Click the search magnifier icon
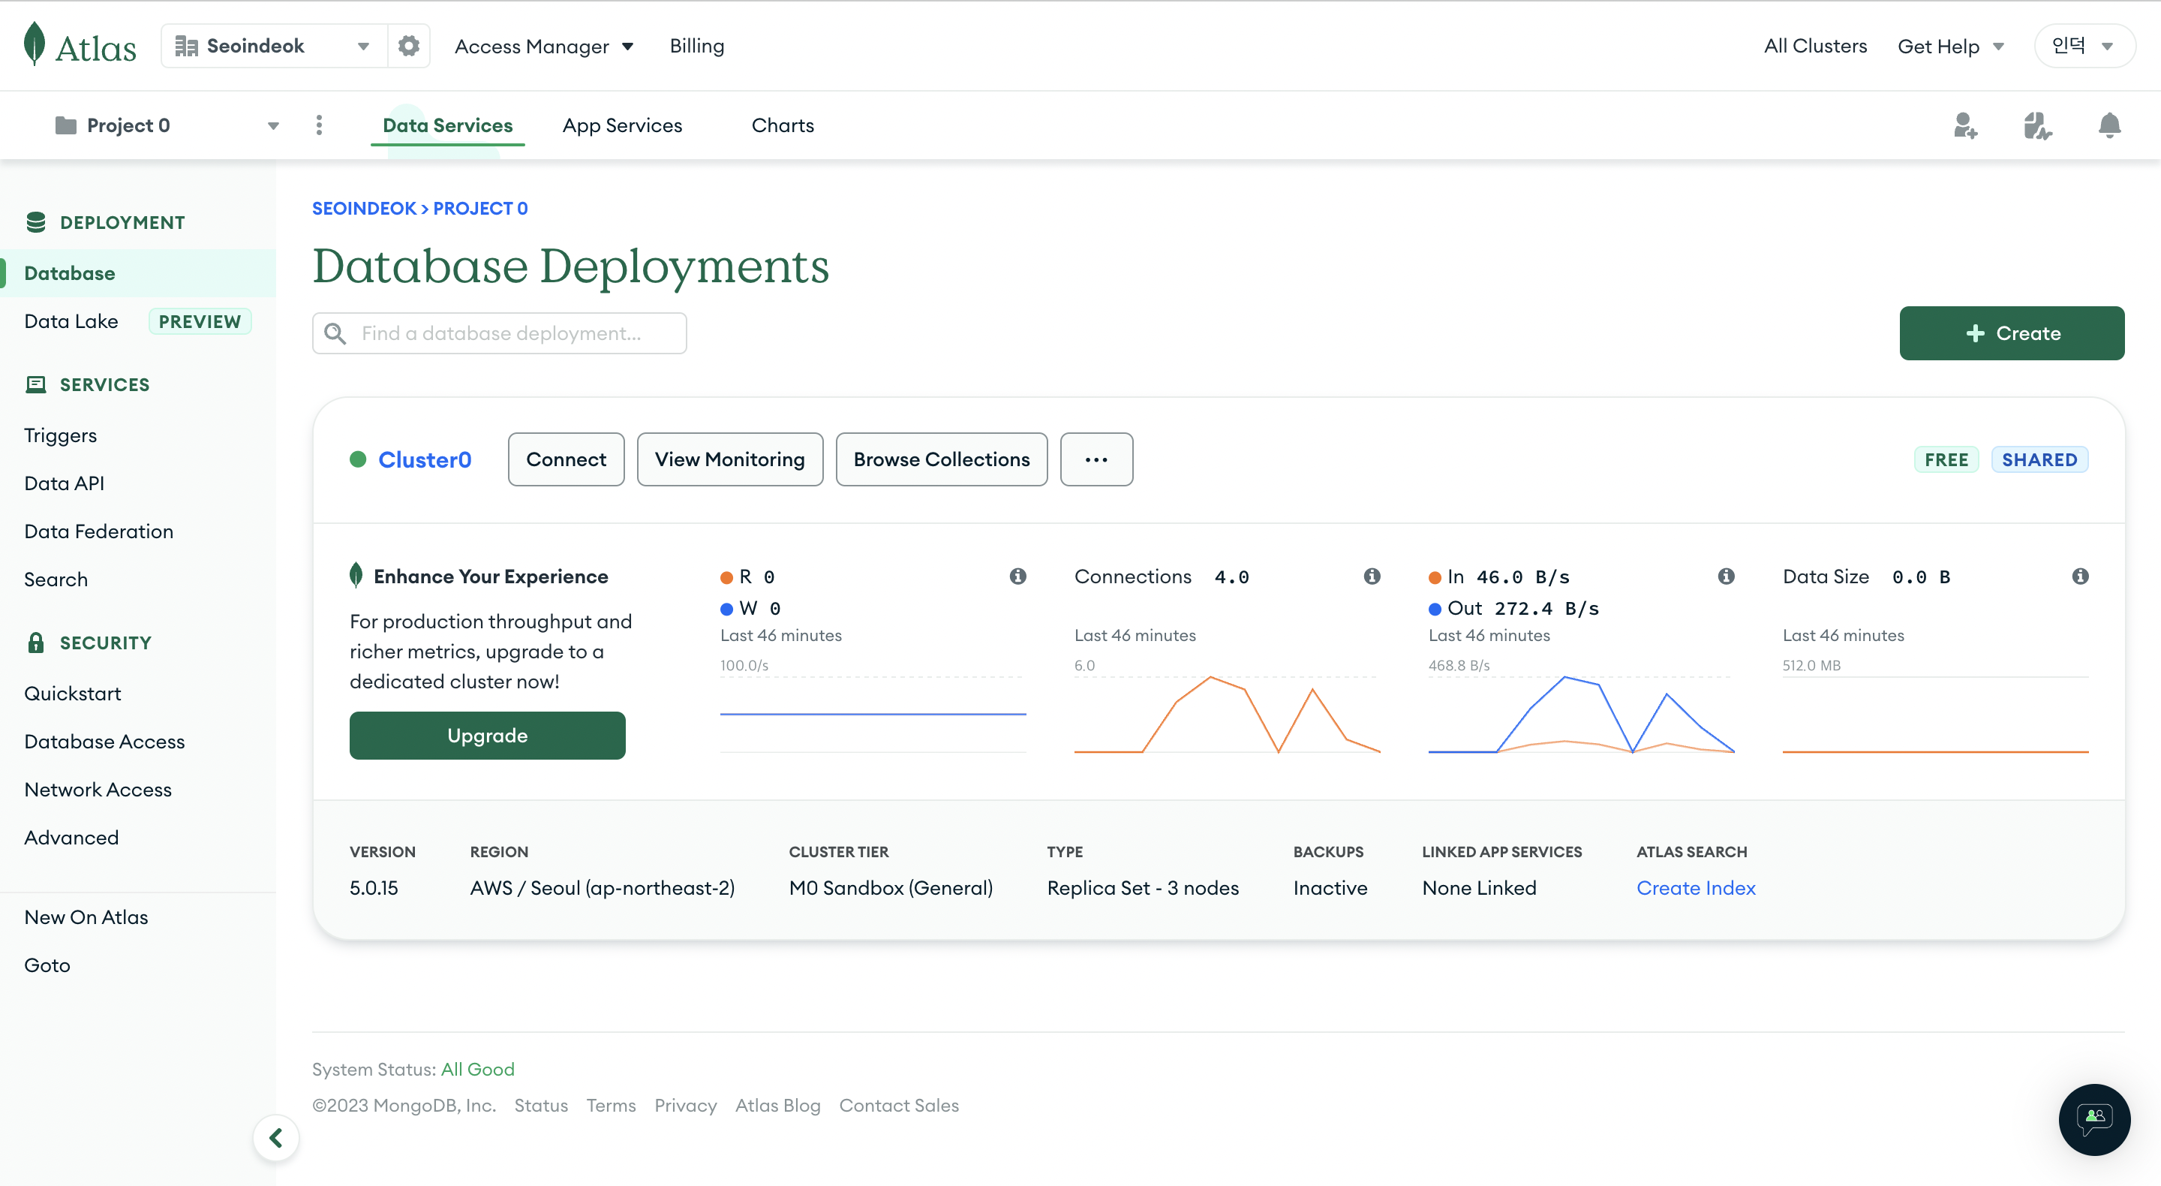Viewport: 2161px width, 1186px height. tap(335, 333)
